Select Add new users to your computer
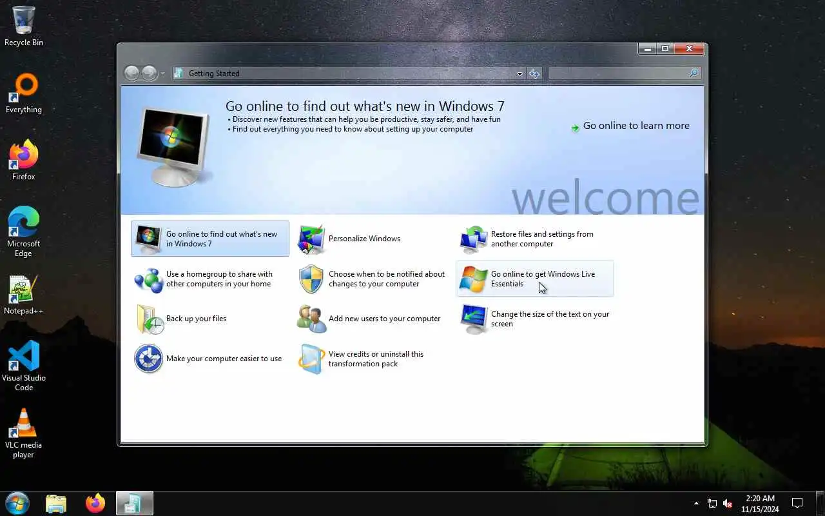Viewport: 825px width, 516px height. pyautogui.click(x=384, y=319)
